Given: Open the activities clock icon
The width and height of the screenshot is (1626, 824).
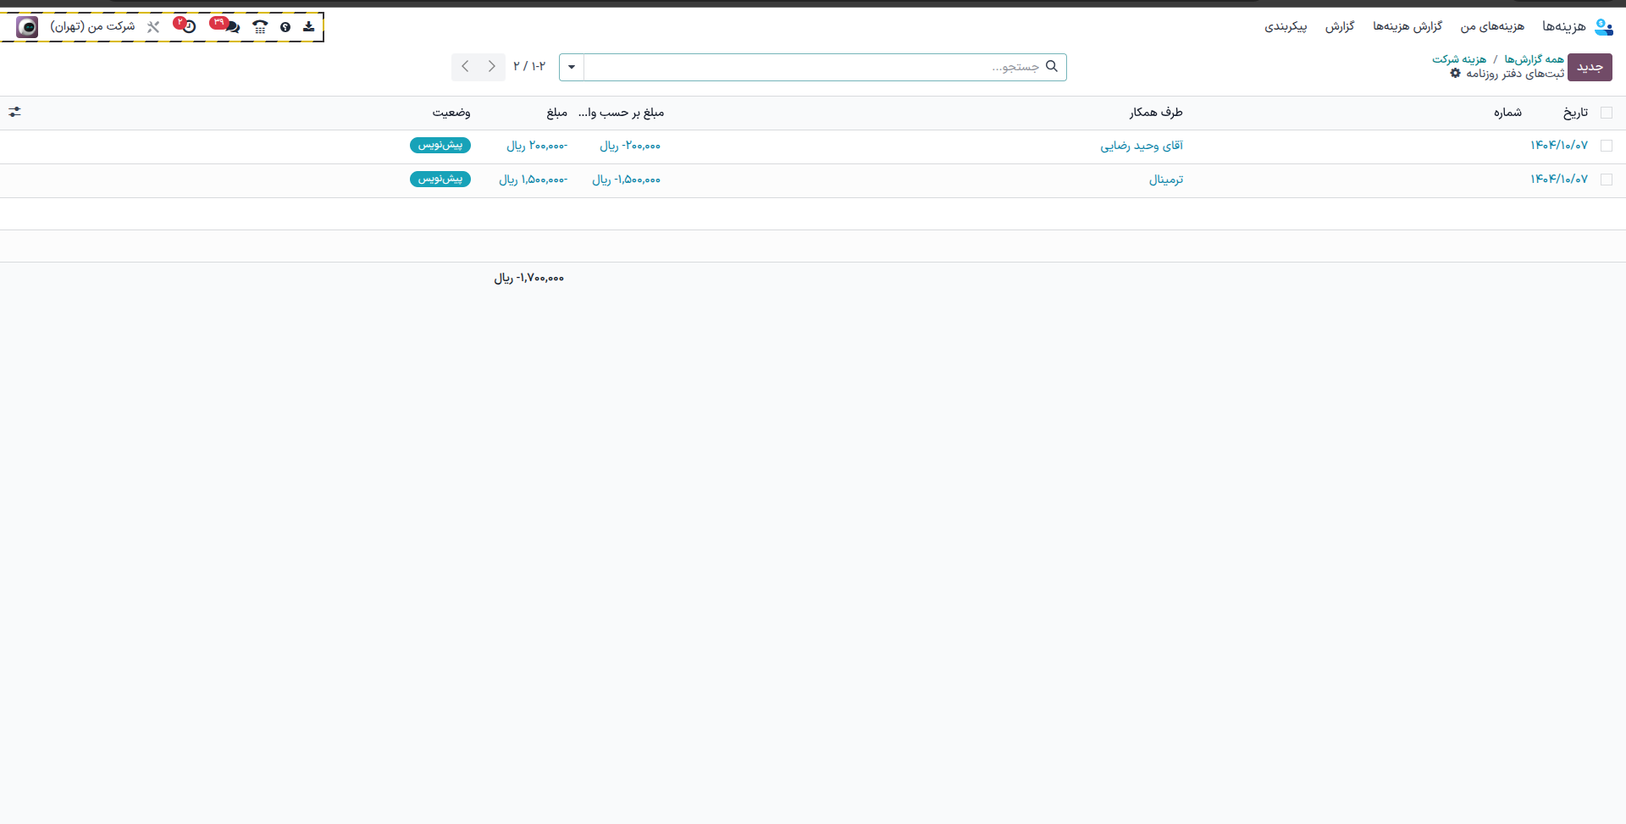Looking at the screenshot, I should point(189,27).
